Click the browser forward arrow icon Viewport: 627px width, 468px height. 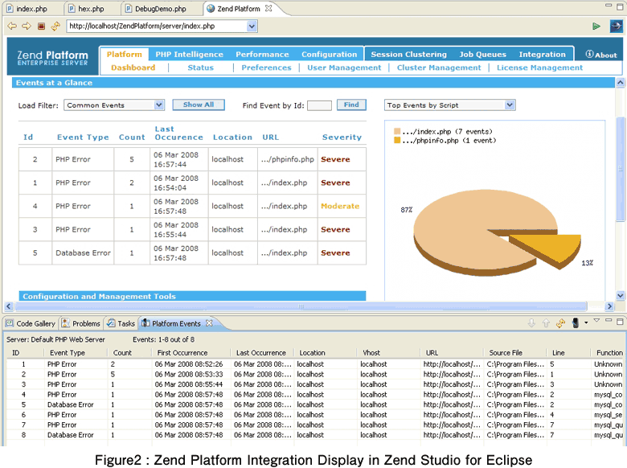click(27, 26)
